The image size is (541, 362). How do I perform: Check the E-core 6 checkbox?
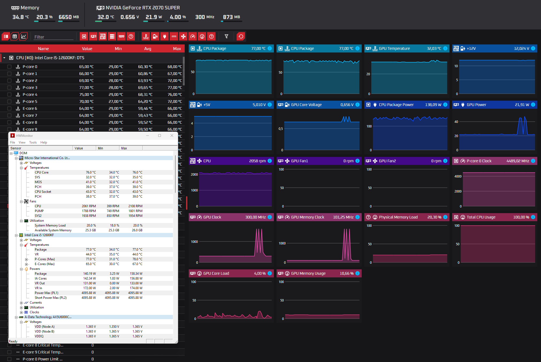pyautogui.click(x=9, y=108)
